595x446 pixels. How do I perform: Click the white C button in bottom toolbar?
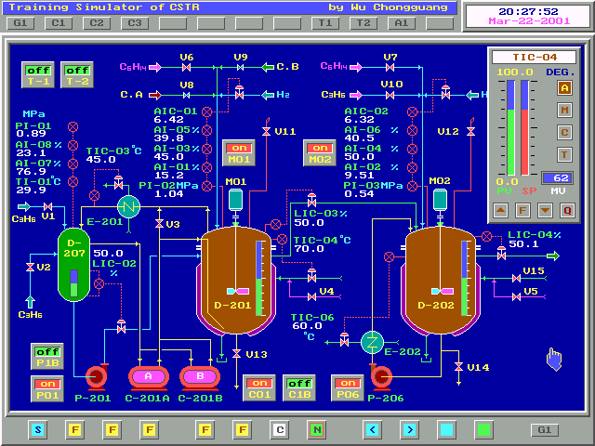click(x=280, y=430)
